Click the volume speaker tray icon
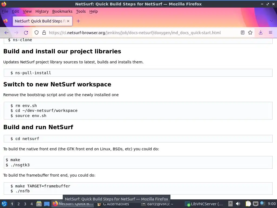 (x=238, y=204)
